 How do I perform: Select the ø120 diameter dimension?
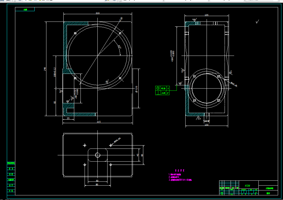pos(136,89)
